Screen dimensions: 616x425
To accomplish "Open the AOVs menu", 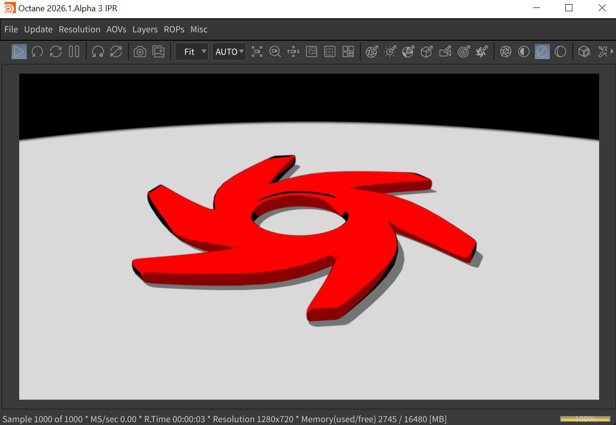I will point(116,29).
